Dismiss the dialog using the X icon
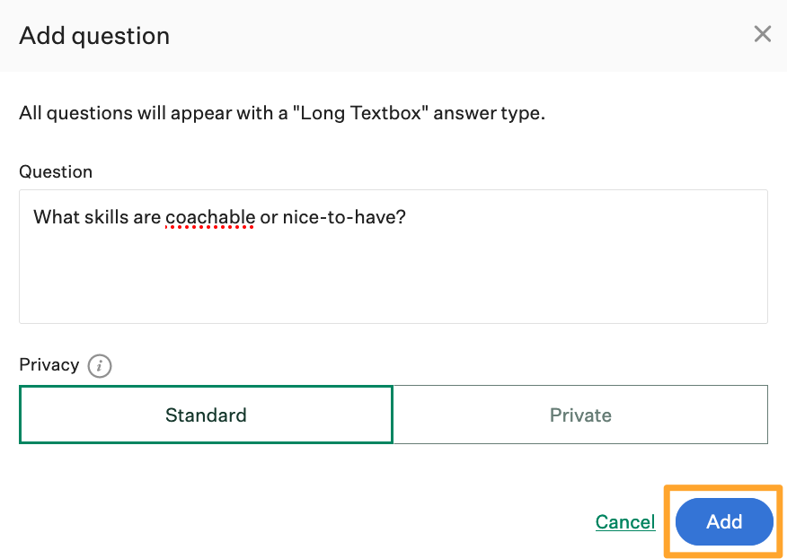787x559 pixels. click(x=763, y=34)
